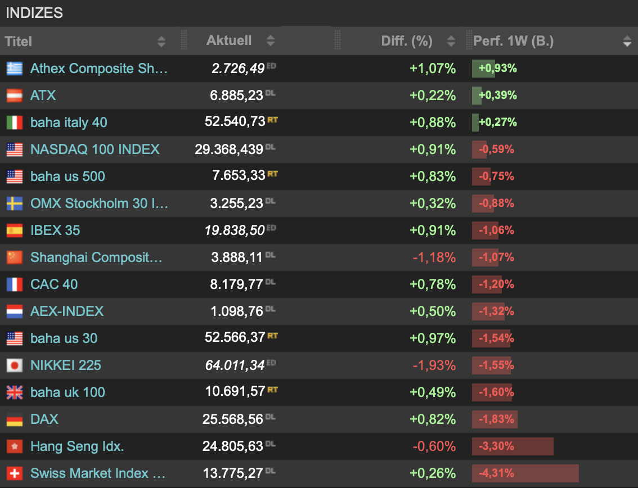Screen dimensions: 638x488
Task: Select the value 29.368,439 in NASDAQ row
Action: pyautogui.click(x=229, y=150)
